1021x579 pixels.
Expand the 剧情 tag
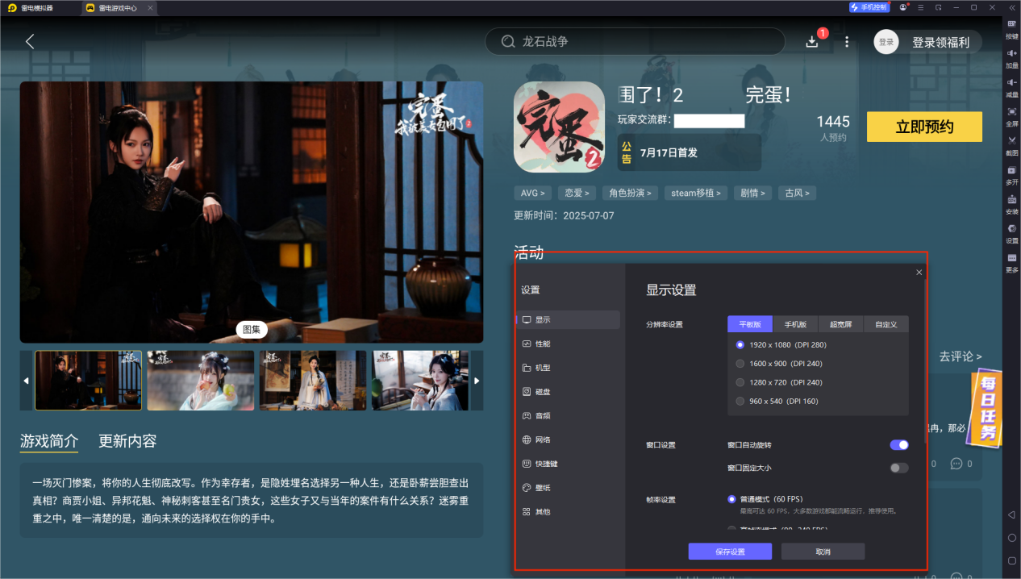click(753, 193)
